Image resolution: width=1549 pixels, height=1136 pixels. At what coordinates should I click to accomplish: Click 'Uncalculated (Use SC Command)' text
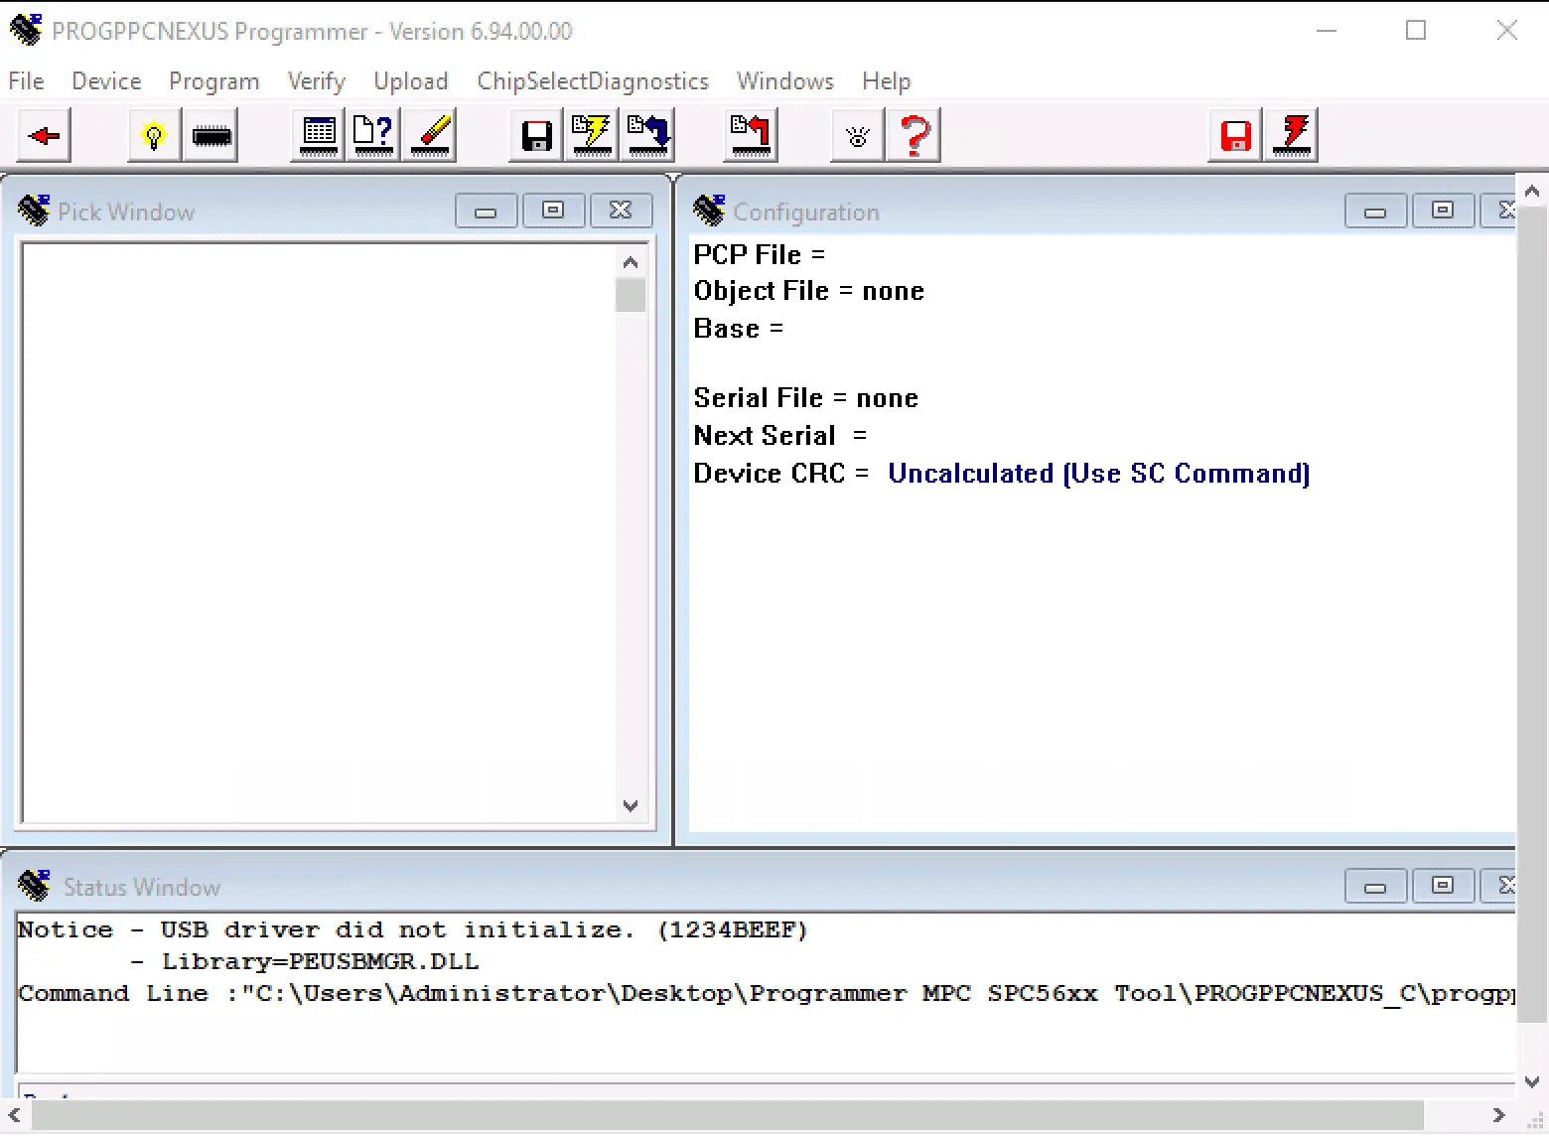pos(1099,474)
